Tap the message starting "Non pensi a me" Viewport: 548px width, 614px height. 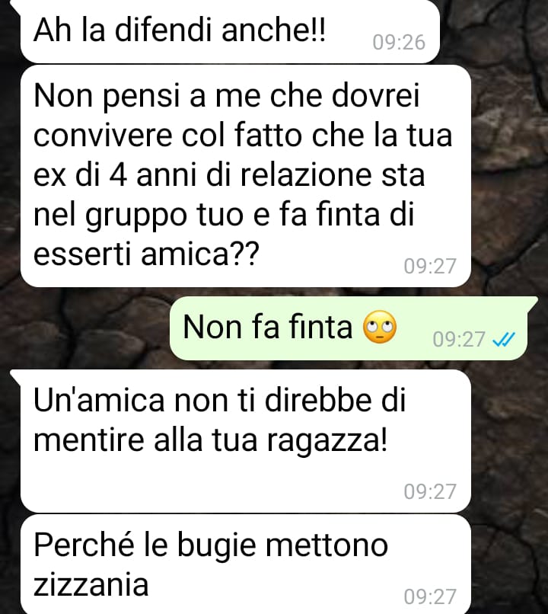pos(246,176)
